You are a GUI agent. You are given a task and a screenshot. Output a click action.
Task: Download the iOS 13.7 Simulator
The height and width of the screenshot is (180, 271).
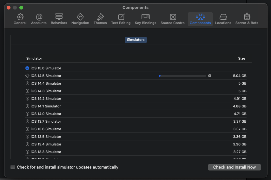tap(27, 121)
